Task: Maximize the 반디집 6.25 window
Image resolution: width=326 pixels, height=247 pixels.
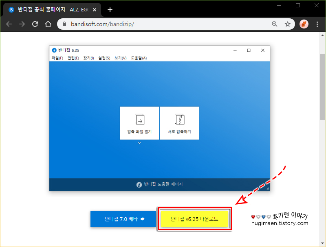Action: (x=249, y=50)
